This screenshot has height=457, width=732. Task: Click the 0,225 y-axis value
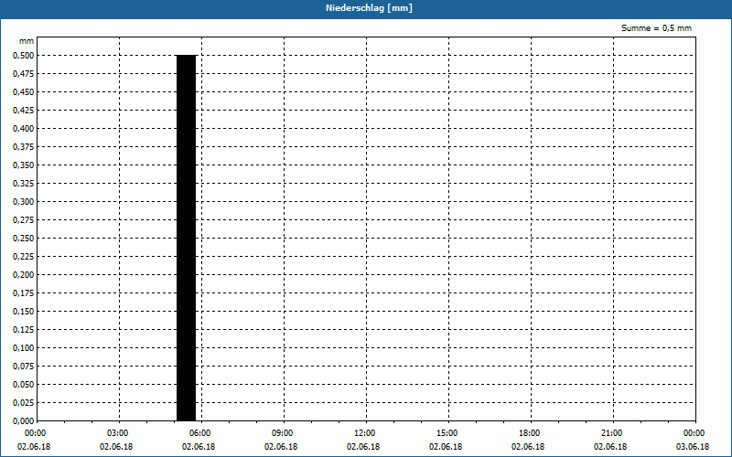24,257
